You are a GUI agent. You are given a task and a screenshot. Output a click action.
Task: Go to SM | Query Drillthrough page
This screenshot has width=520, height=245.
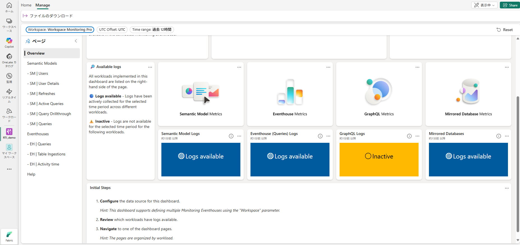52,114
